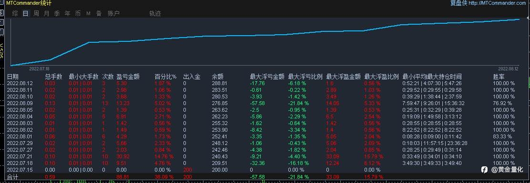Click the 总手数 column header
Image resolution: width=530 pixels, height=183 pixels.
pos(54,77)
